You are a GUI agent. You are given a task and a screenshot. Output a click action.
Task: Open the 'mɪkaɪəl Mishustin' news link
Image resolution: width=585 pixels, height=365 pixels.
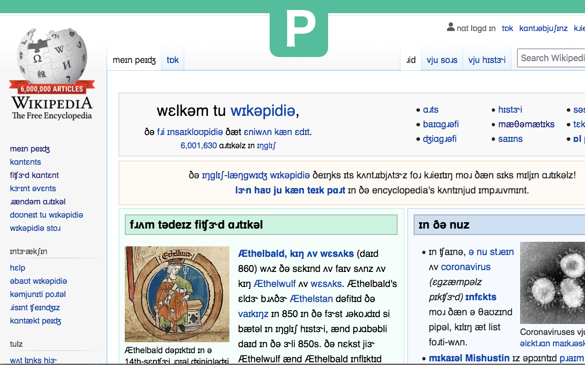[x=470, y=358]
